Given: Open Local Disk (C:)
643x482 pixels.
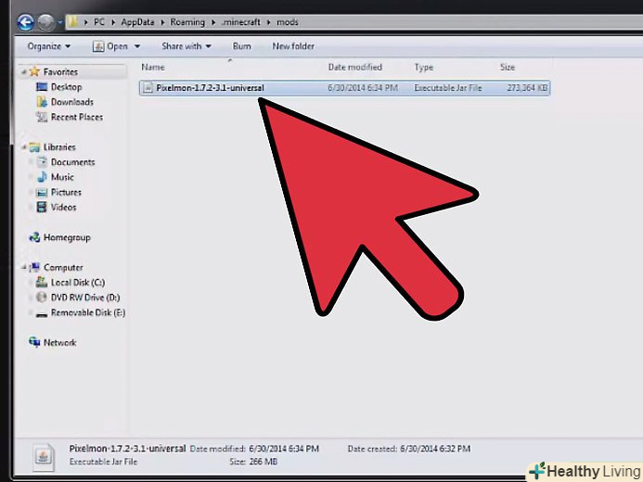Looking at the screenshot, I should tap(78, 283).
